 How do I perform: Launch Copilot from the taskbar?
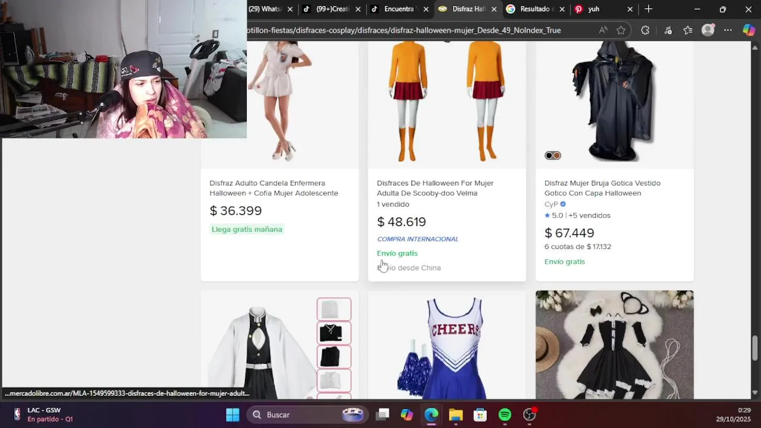pos(407,414)
